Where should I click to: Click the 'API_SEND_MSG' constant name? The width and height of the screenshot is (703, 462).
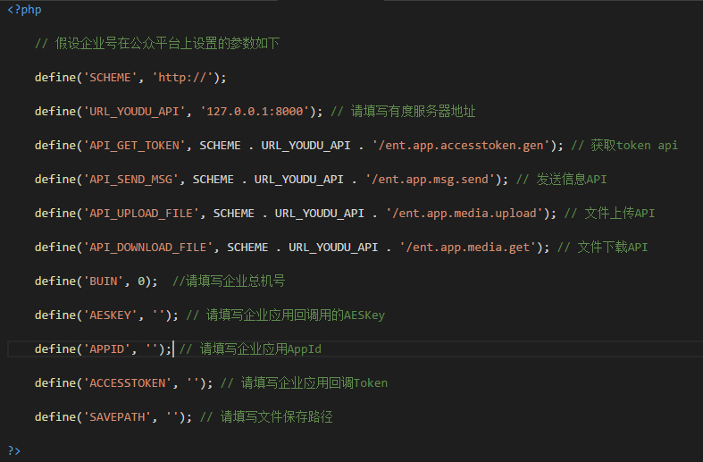click(x=130, y=180)
